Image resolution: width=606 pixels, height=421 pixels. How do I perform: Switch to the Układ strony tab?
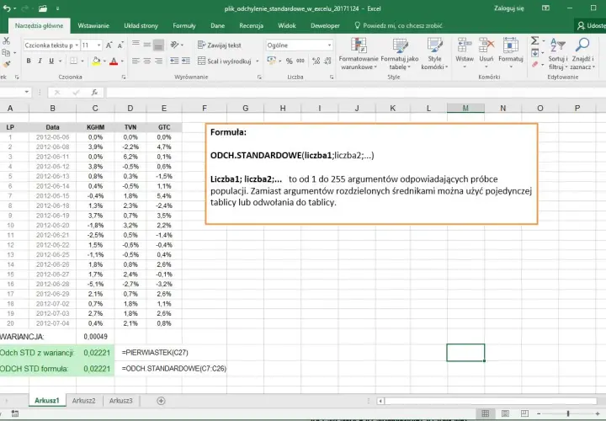[x=141, y=25]
